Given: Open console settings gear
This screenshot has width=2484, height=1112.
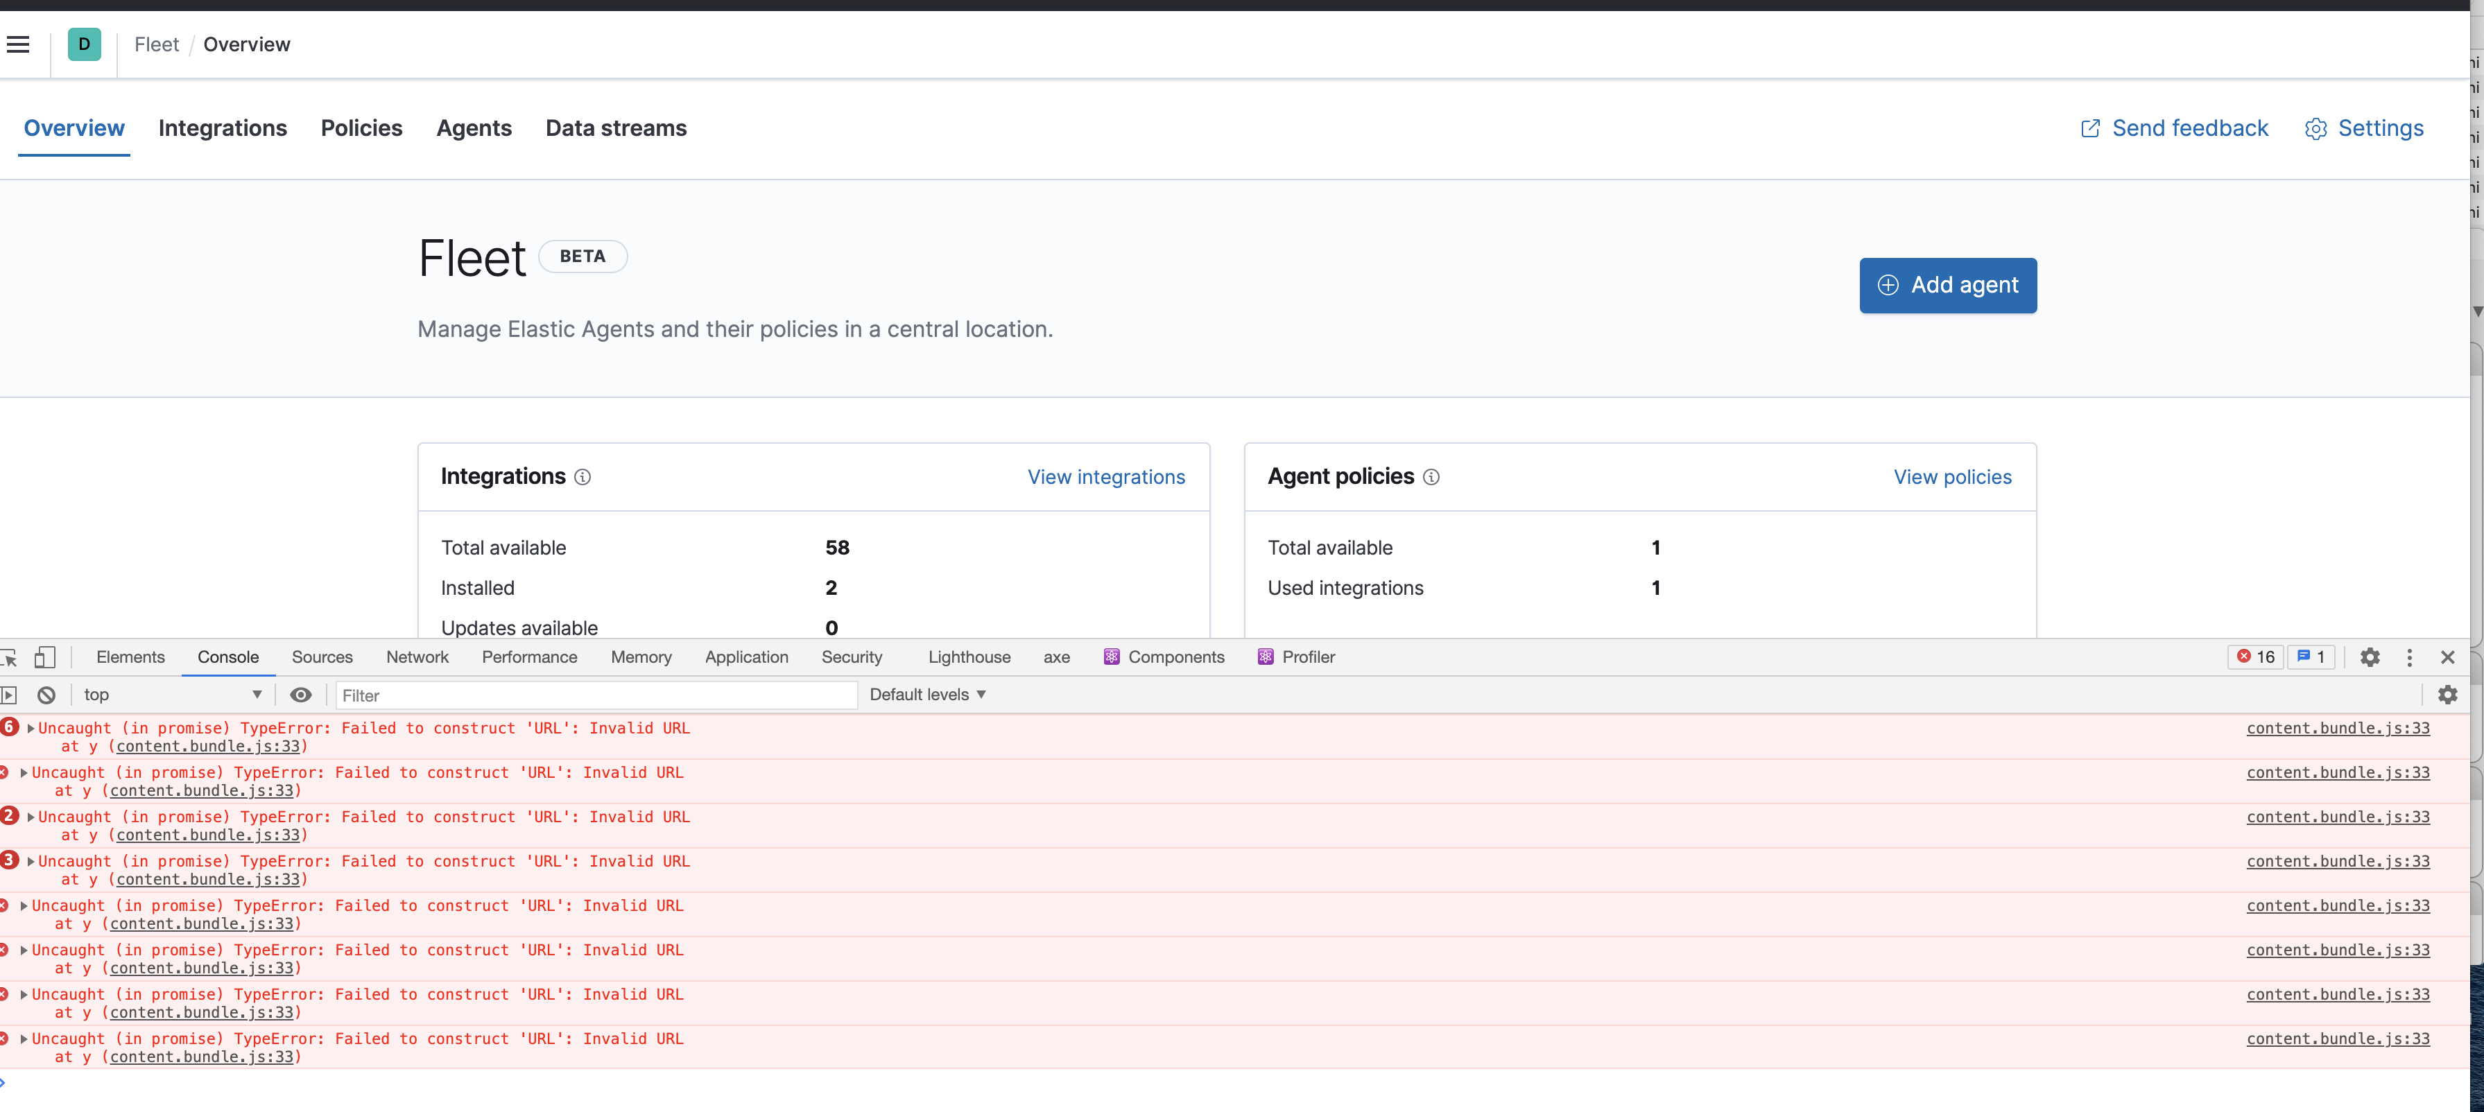Looking at the screenshot, I should [2447, 695].
